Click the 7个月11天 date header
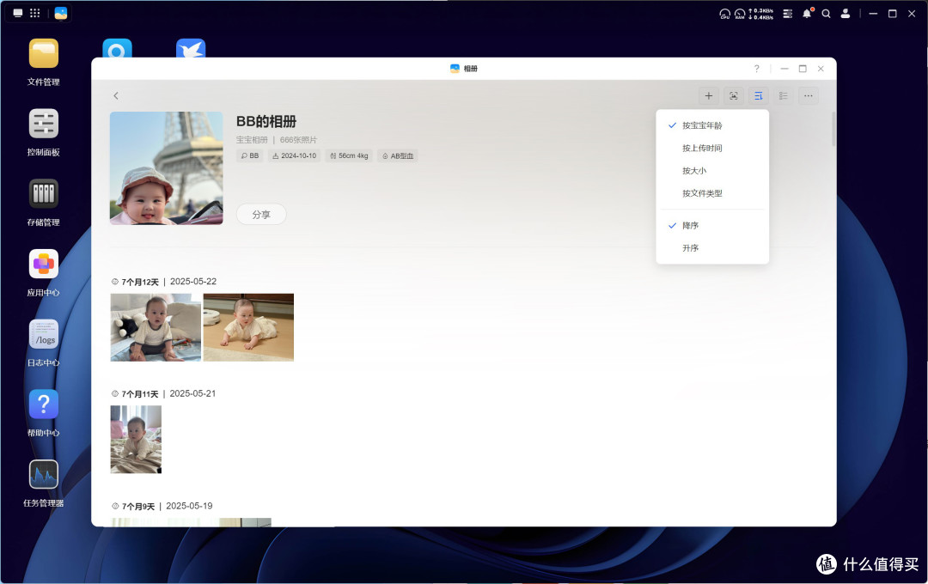 click(x=163, y=393)
